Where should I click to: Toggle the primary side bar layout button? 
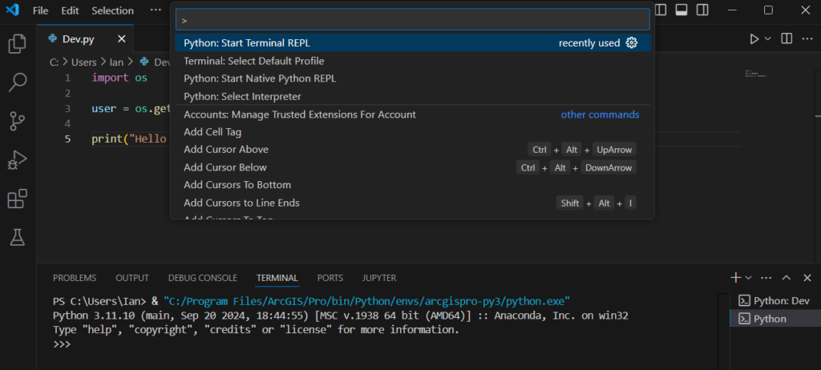661,10
